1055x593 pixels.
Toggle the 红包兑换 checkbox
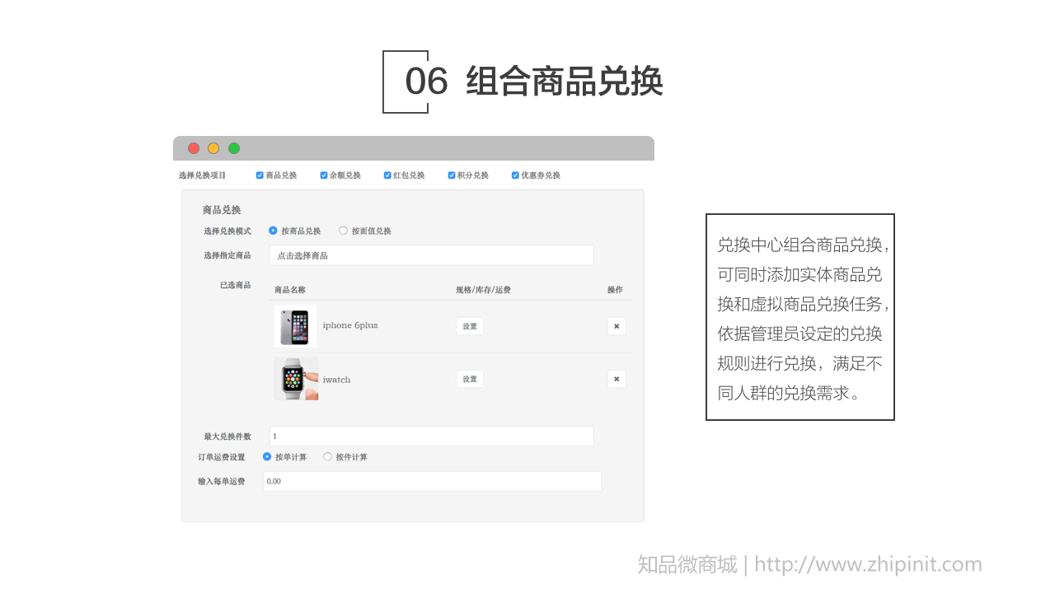point(387,175)
